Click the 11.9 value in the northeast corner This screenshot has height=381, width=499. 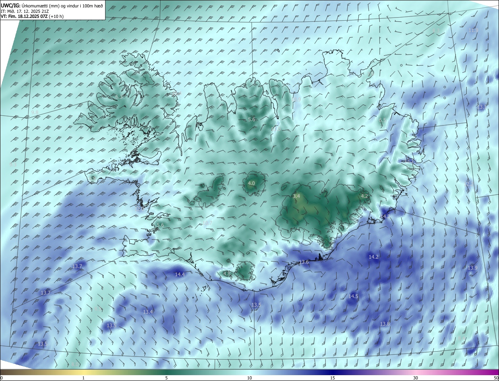[473, 30]
